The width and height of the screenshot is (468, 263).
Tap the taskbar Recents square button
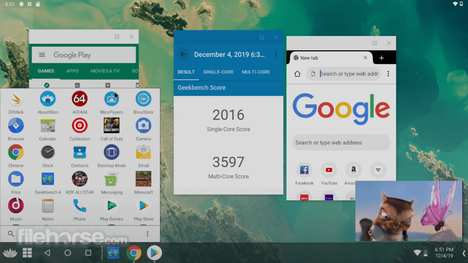[88, 253]
